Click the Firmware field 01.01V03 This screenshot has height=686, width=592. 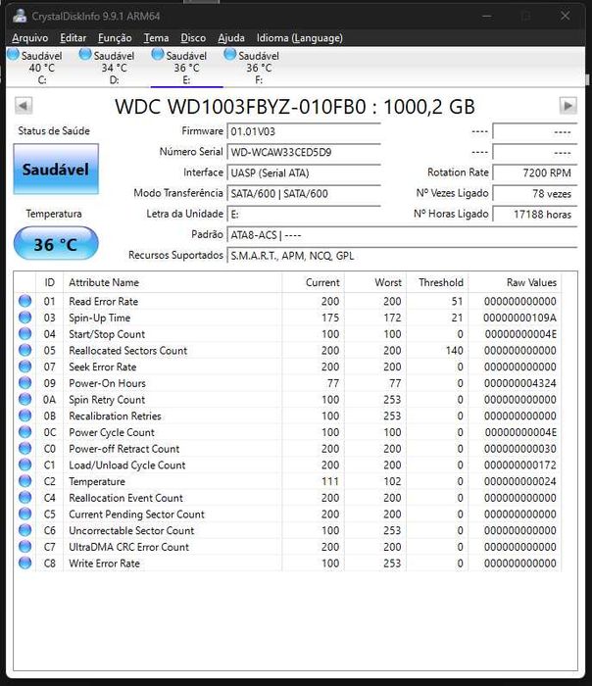[x=304, y=131]
